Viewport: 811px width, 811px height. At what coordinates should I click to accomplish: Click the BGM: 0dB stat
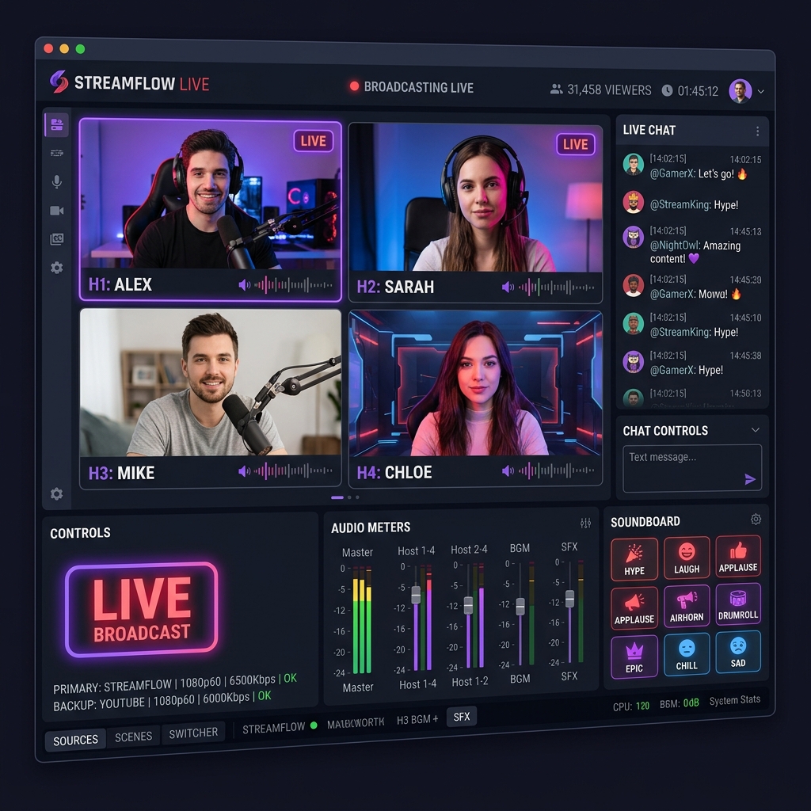pyautogui.click(x=679, y=703)
